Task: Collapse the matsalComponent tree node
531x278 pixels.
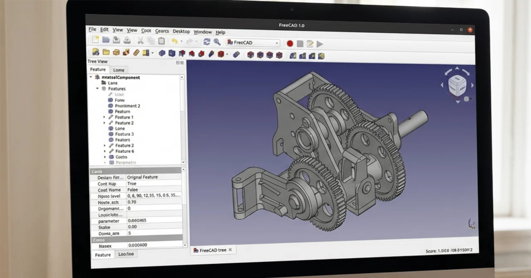Action: 91,77
